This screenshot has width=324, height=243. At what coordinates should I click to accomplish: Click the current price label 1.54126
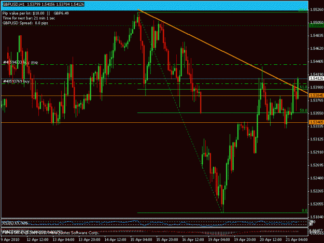point(316,78)
